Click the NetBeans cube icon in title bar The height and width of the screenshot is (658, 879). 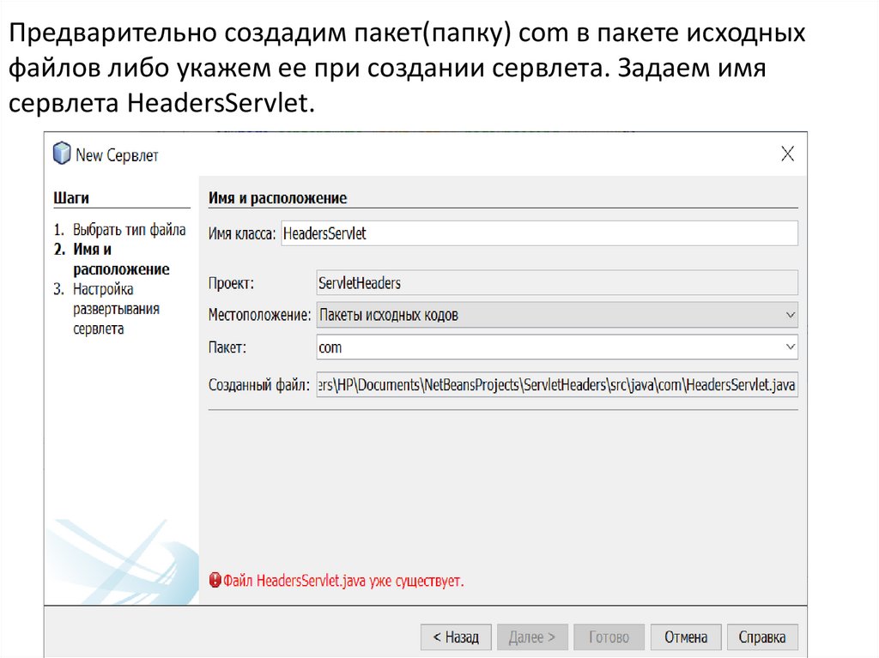62,154
